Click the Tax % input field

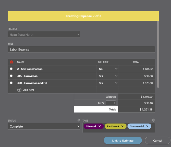(x=111, y=103)
